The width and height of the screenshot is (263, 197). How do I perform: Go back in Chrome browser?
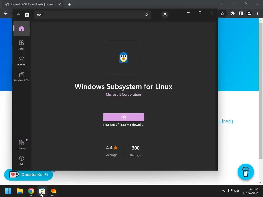click(x=6, y=13)
